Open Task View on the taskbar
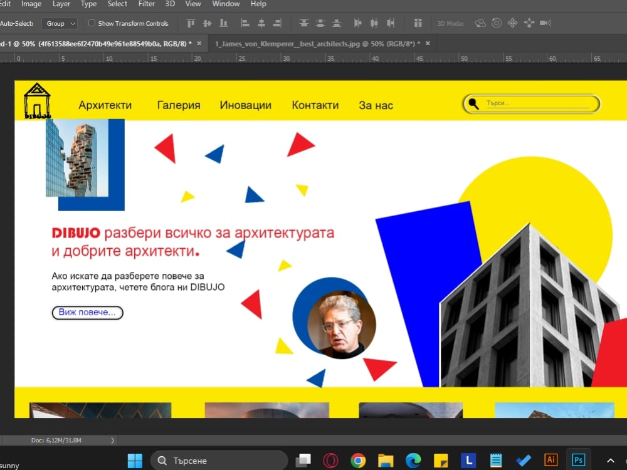This screenshot has width=627, height=470. [x=303, y=461]
